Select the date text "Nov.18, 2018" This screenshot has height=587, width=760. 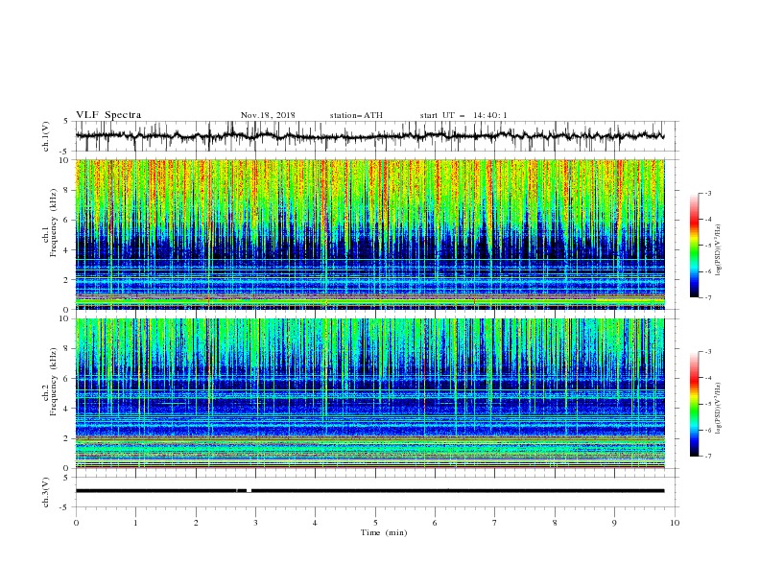268,115
